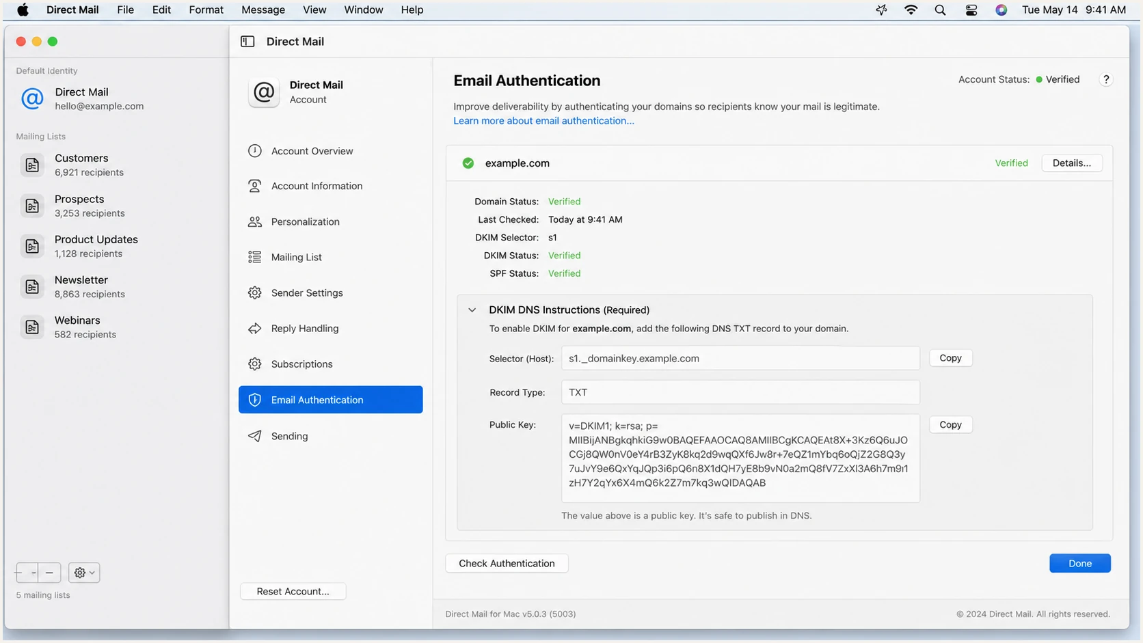Open the Message menu
This screenshot has width=1143, height=643.
point(263,10)
